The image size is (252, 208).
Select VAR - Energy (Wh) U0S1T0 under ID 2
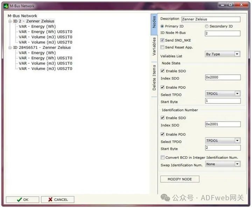pyautogui.click(x=45, y=32)
